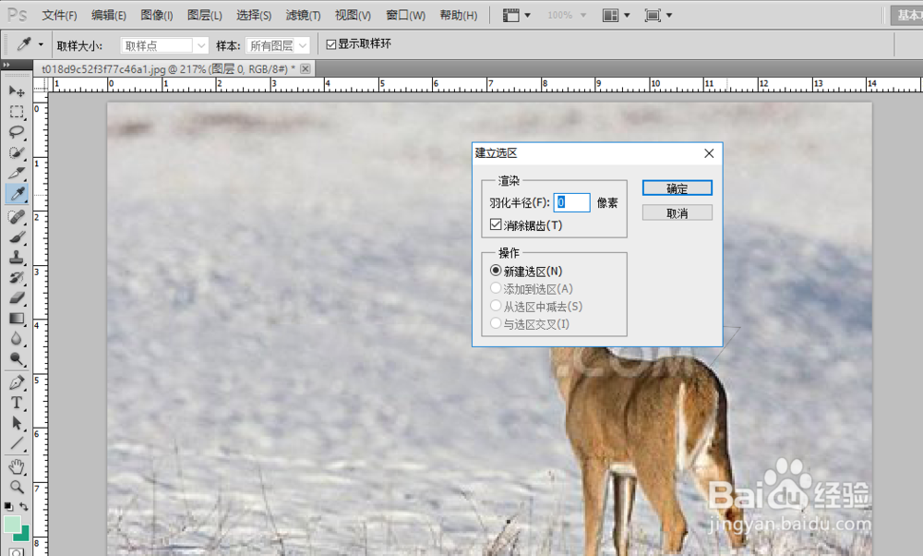Expand the arrange documents dropdown arrow
The height and width of the screenshot is (556, 923).
coord(627,16)
